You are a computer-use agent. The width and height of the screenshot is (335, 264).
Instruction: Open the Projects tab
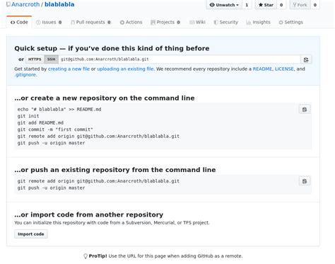165,22
